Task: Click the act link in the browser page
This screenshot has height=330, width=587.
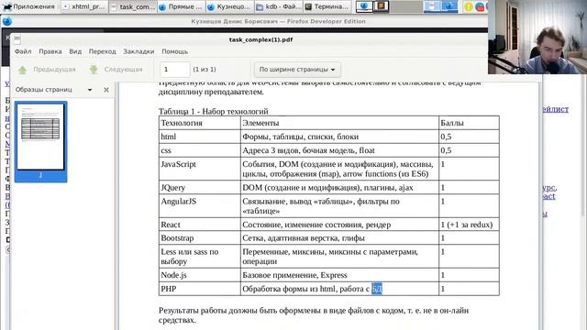Action: [x=548, y=196]
